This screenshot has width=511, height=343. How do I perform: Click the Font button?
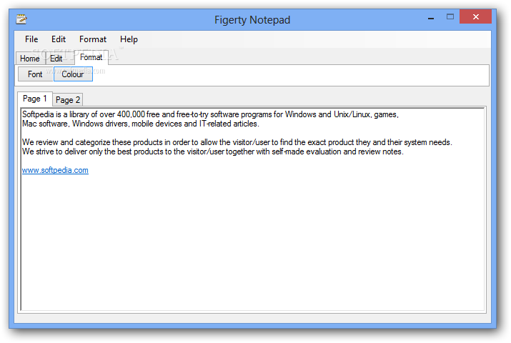pyautogui.click(x=35, y=74)
